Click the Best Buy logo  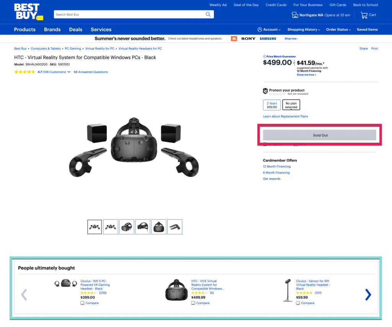[x=28, y=11]
